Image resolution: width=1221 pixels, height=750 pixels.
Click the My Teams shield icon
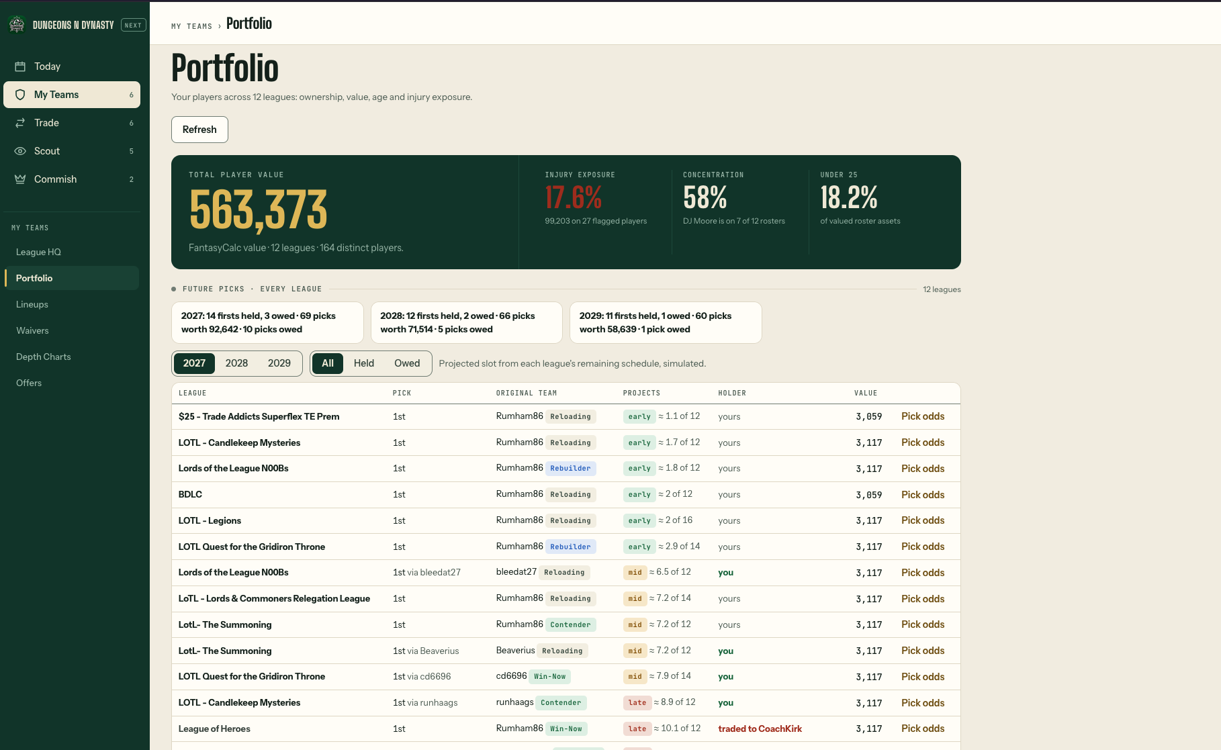20,95
